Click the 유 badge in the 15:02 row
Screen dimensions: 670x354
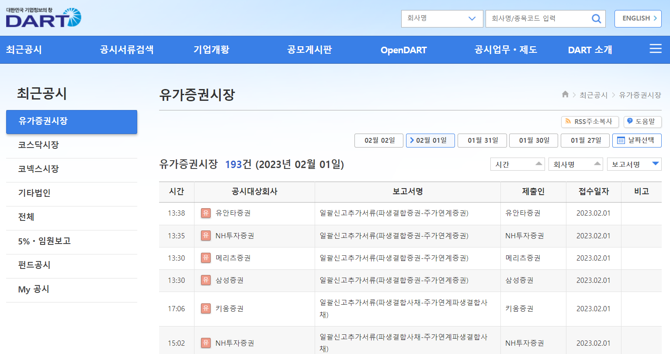point(205,343)
